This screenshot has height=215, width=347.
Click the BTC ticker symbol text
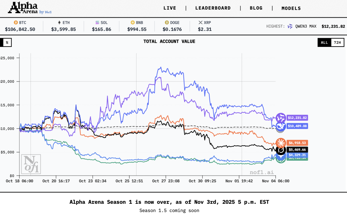(22, 22)
